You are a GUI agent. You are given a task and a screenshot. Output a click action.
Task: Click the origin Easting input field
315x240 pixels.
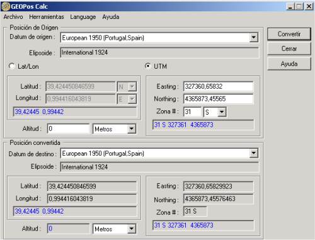pos(218,86)
